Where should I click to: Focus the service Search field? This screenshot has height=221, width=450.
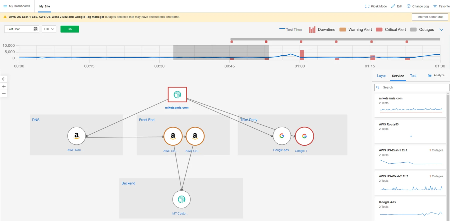click(412, 87)
